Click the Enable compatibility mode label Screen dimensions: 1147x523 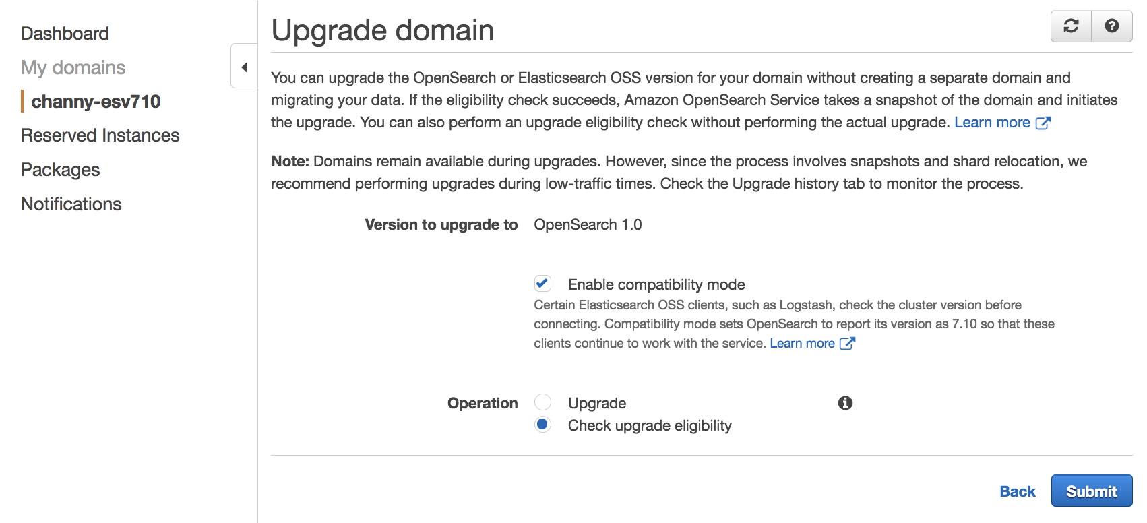[656, 284]
